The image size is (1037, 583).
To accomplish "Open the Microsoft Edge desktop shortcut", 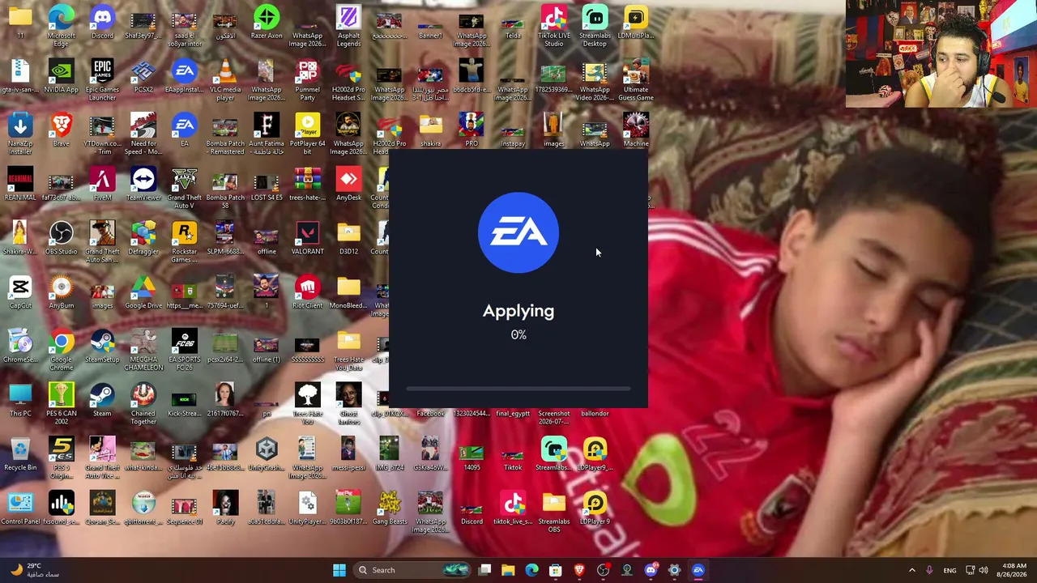I will point(61,24).
